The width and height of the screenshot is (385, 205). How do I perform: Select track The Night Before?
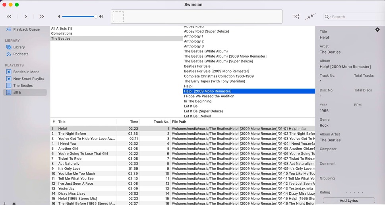[183, 133]
